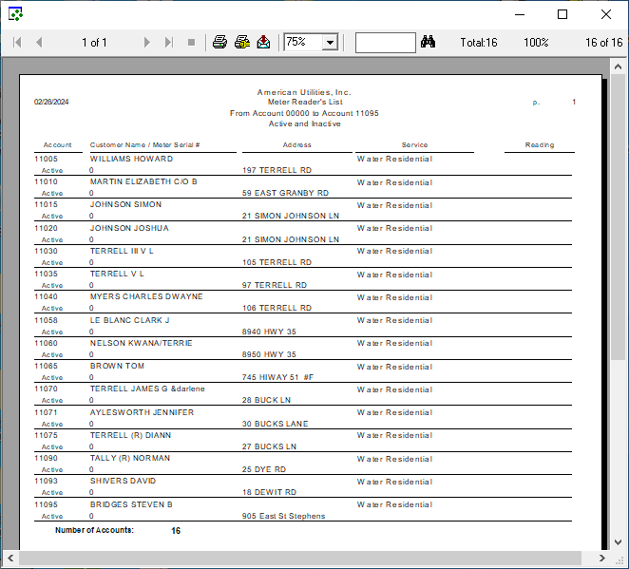Click the 'Number of Accounts:' label
Screen dimensions: 629x569
(x=94, y=530)
